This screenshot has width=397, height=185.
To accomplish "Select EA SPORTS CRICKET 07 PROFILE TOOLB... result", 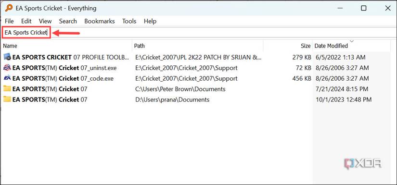I will pos(71,57).
